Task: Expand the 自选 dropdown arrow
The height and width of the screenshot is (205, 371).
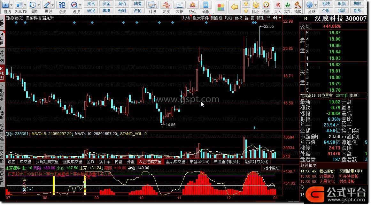Action: [x=12, y=5]
